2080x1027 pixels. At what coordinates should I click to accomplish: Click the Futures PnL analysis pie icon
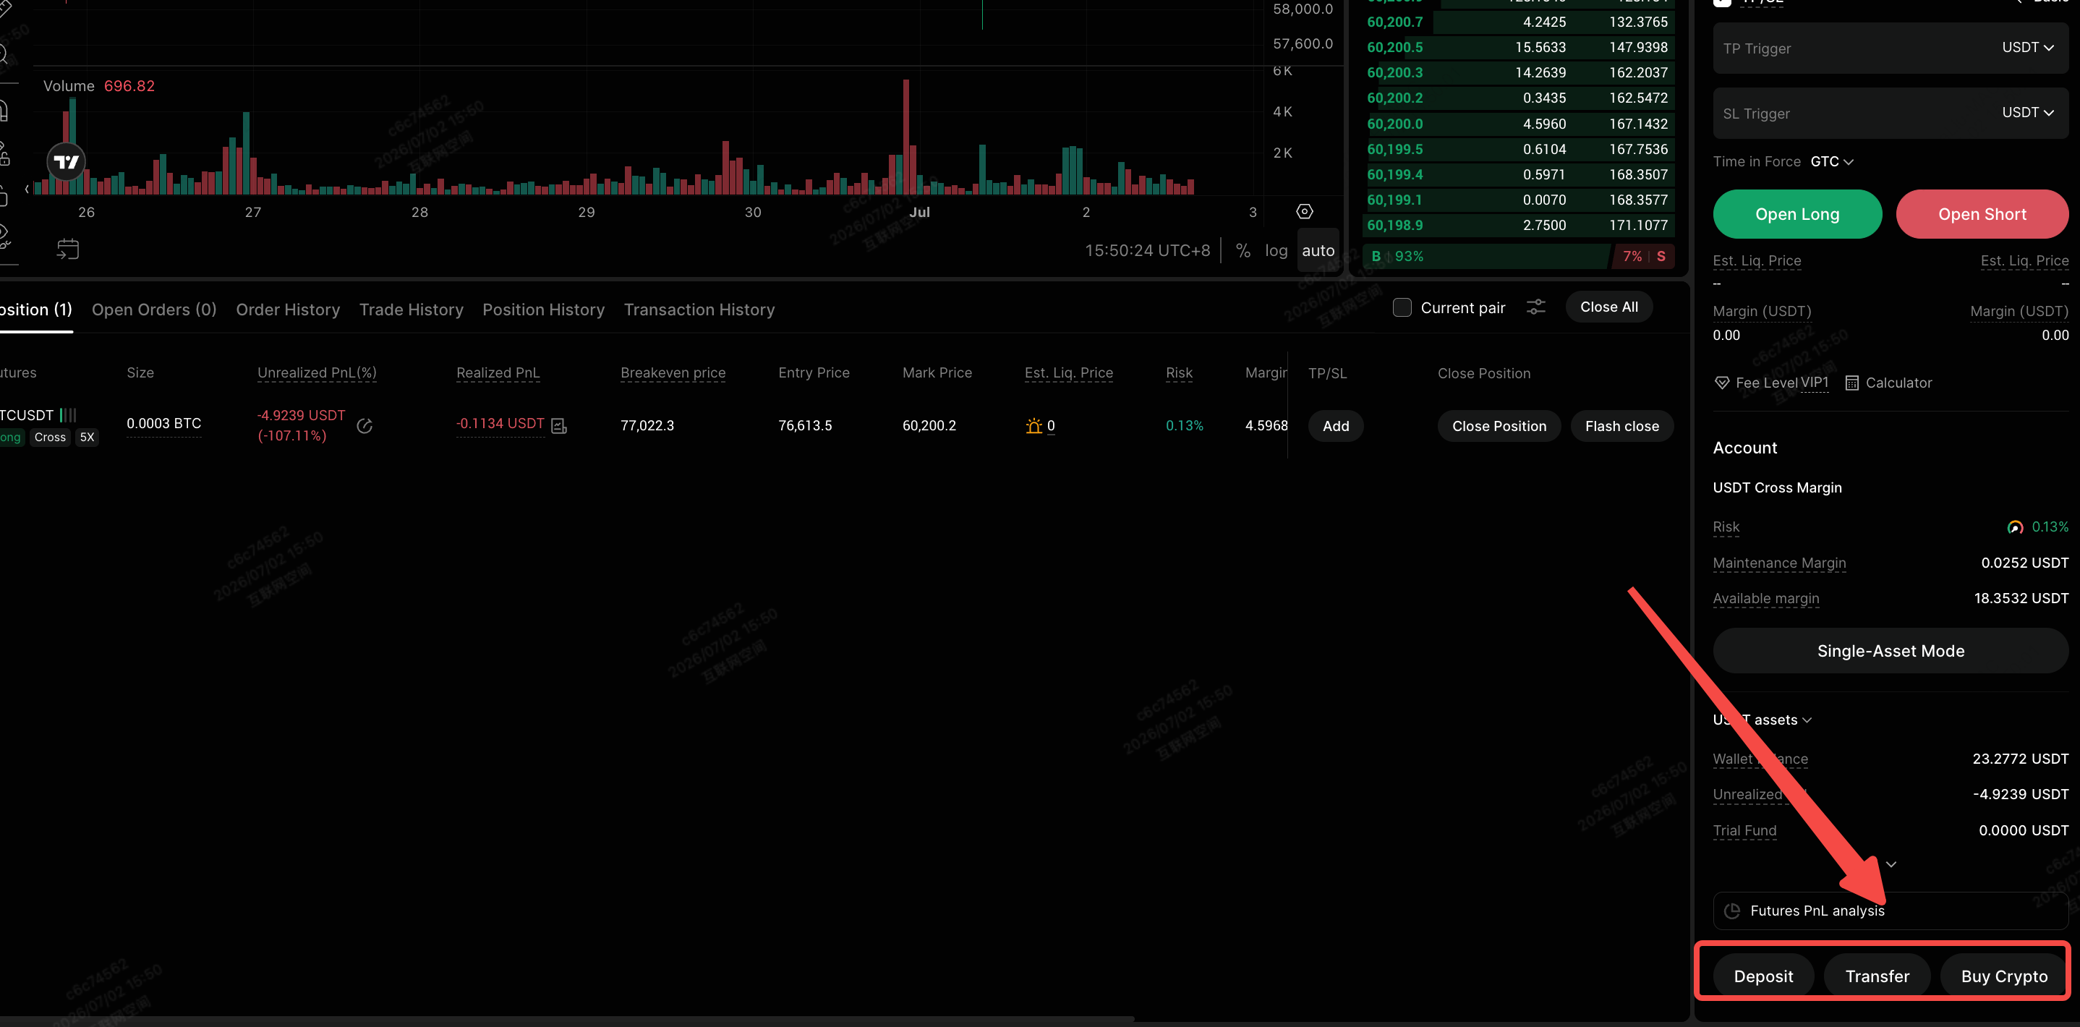point(1732,911)
